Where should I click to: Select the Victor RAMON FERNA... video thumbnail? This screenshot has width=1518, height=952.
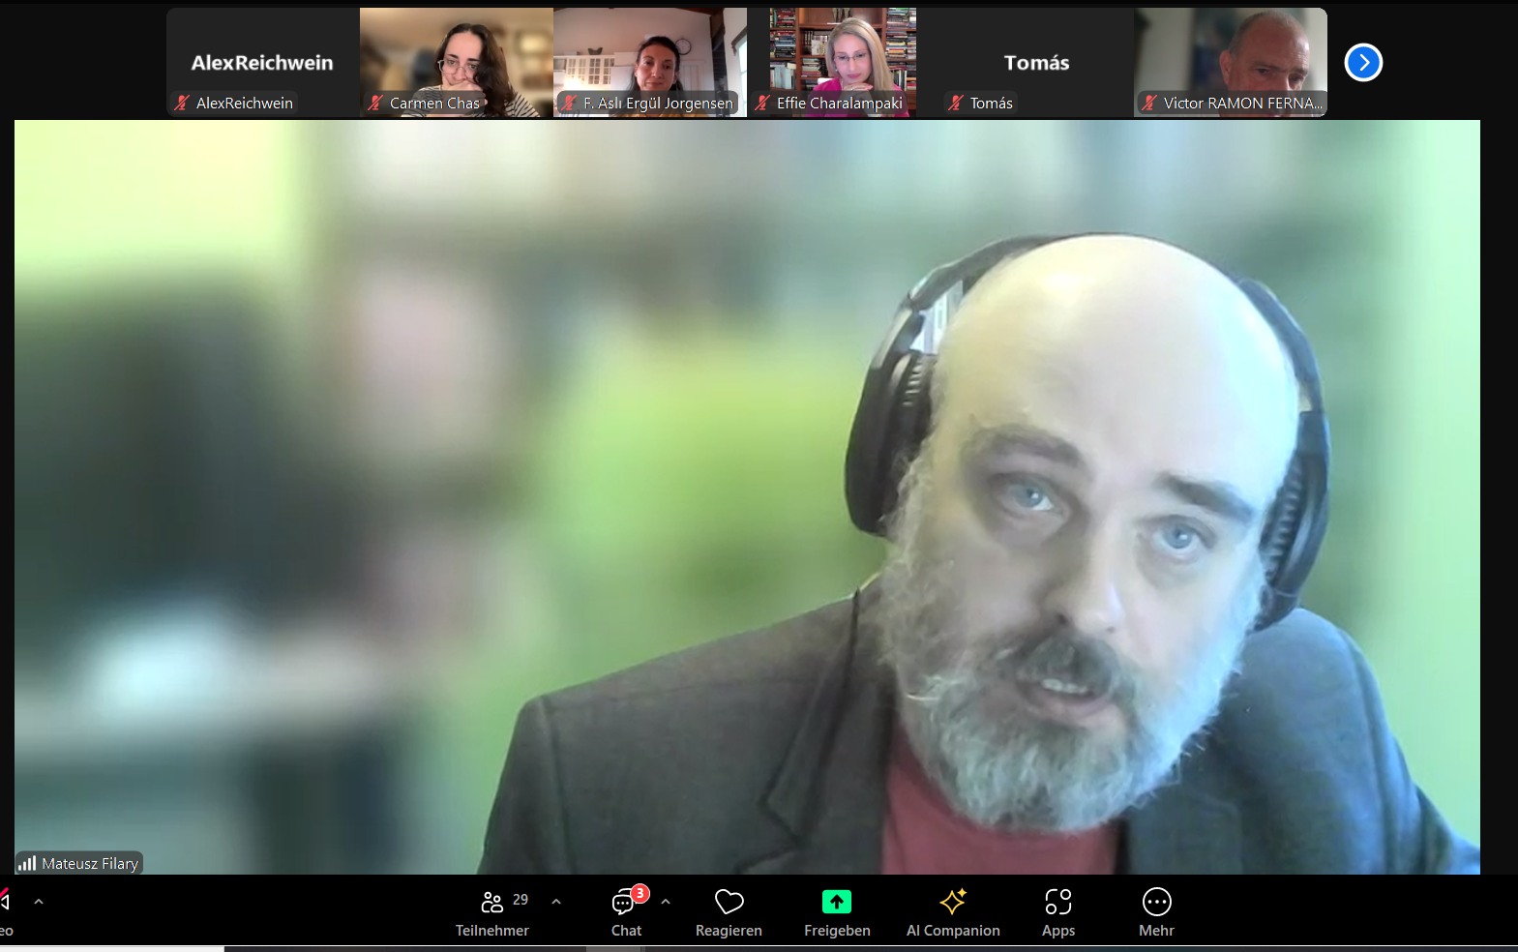click(1230, 58)
